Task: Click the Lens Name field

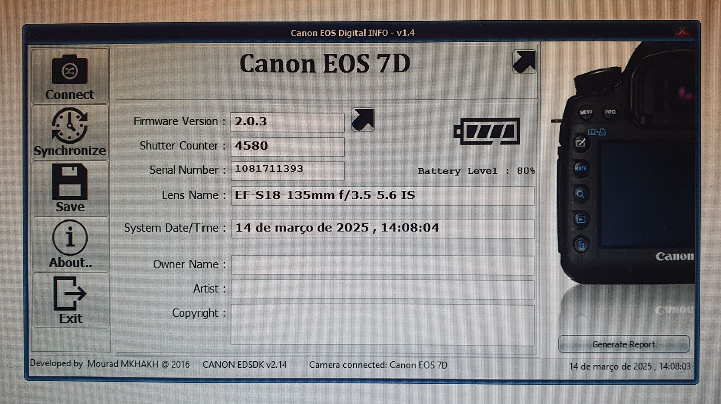Action: pos(383,196)
